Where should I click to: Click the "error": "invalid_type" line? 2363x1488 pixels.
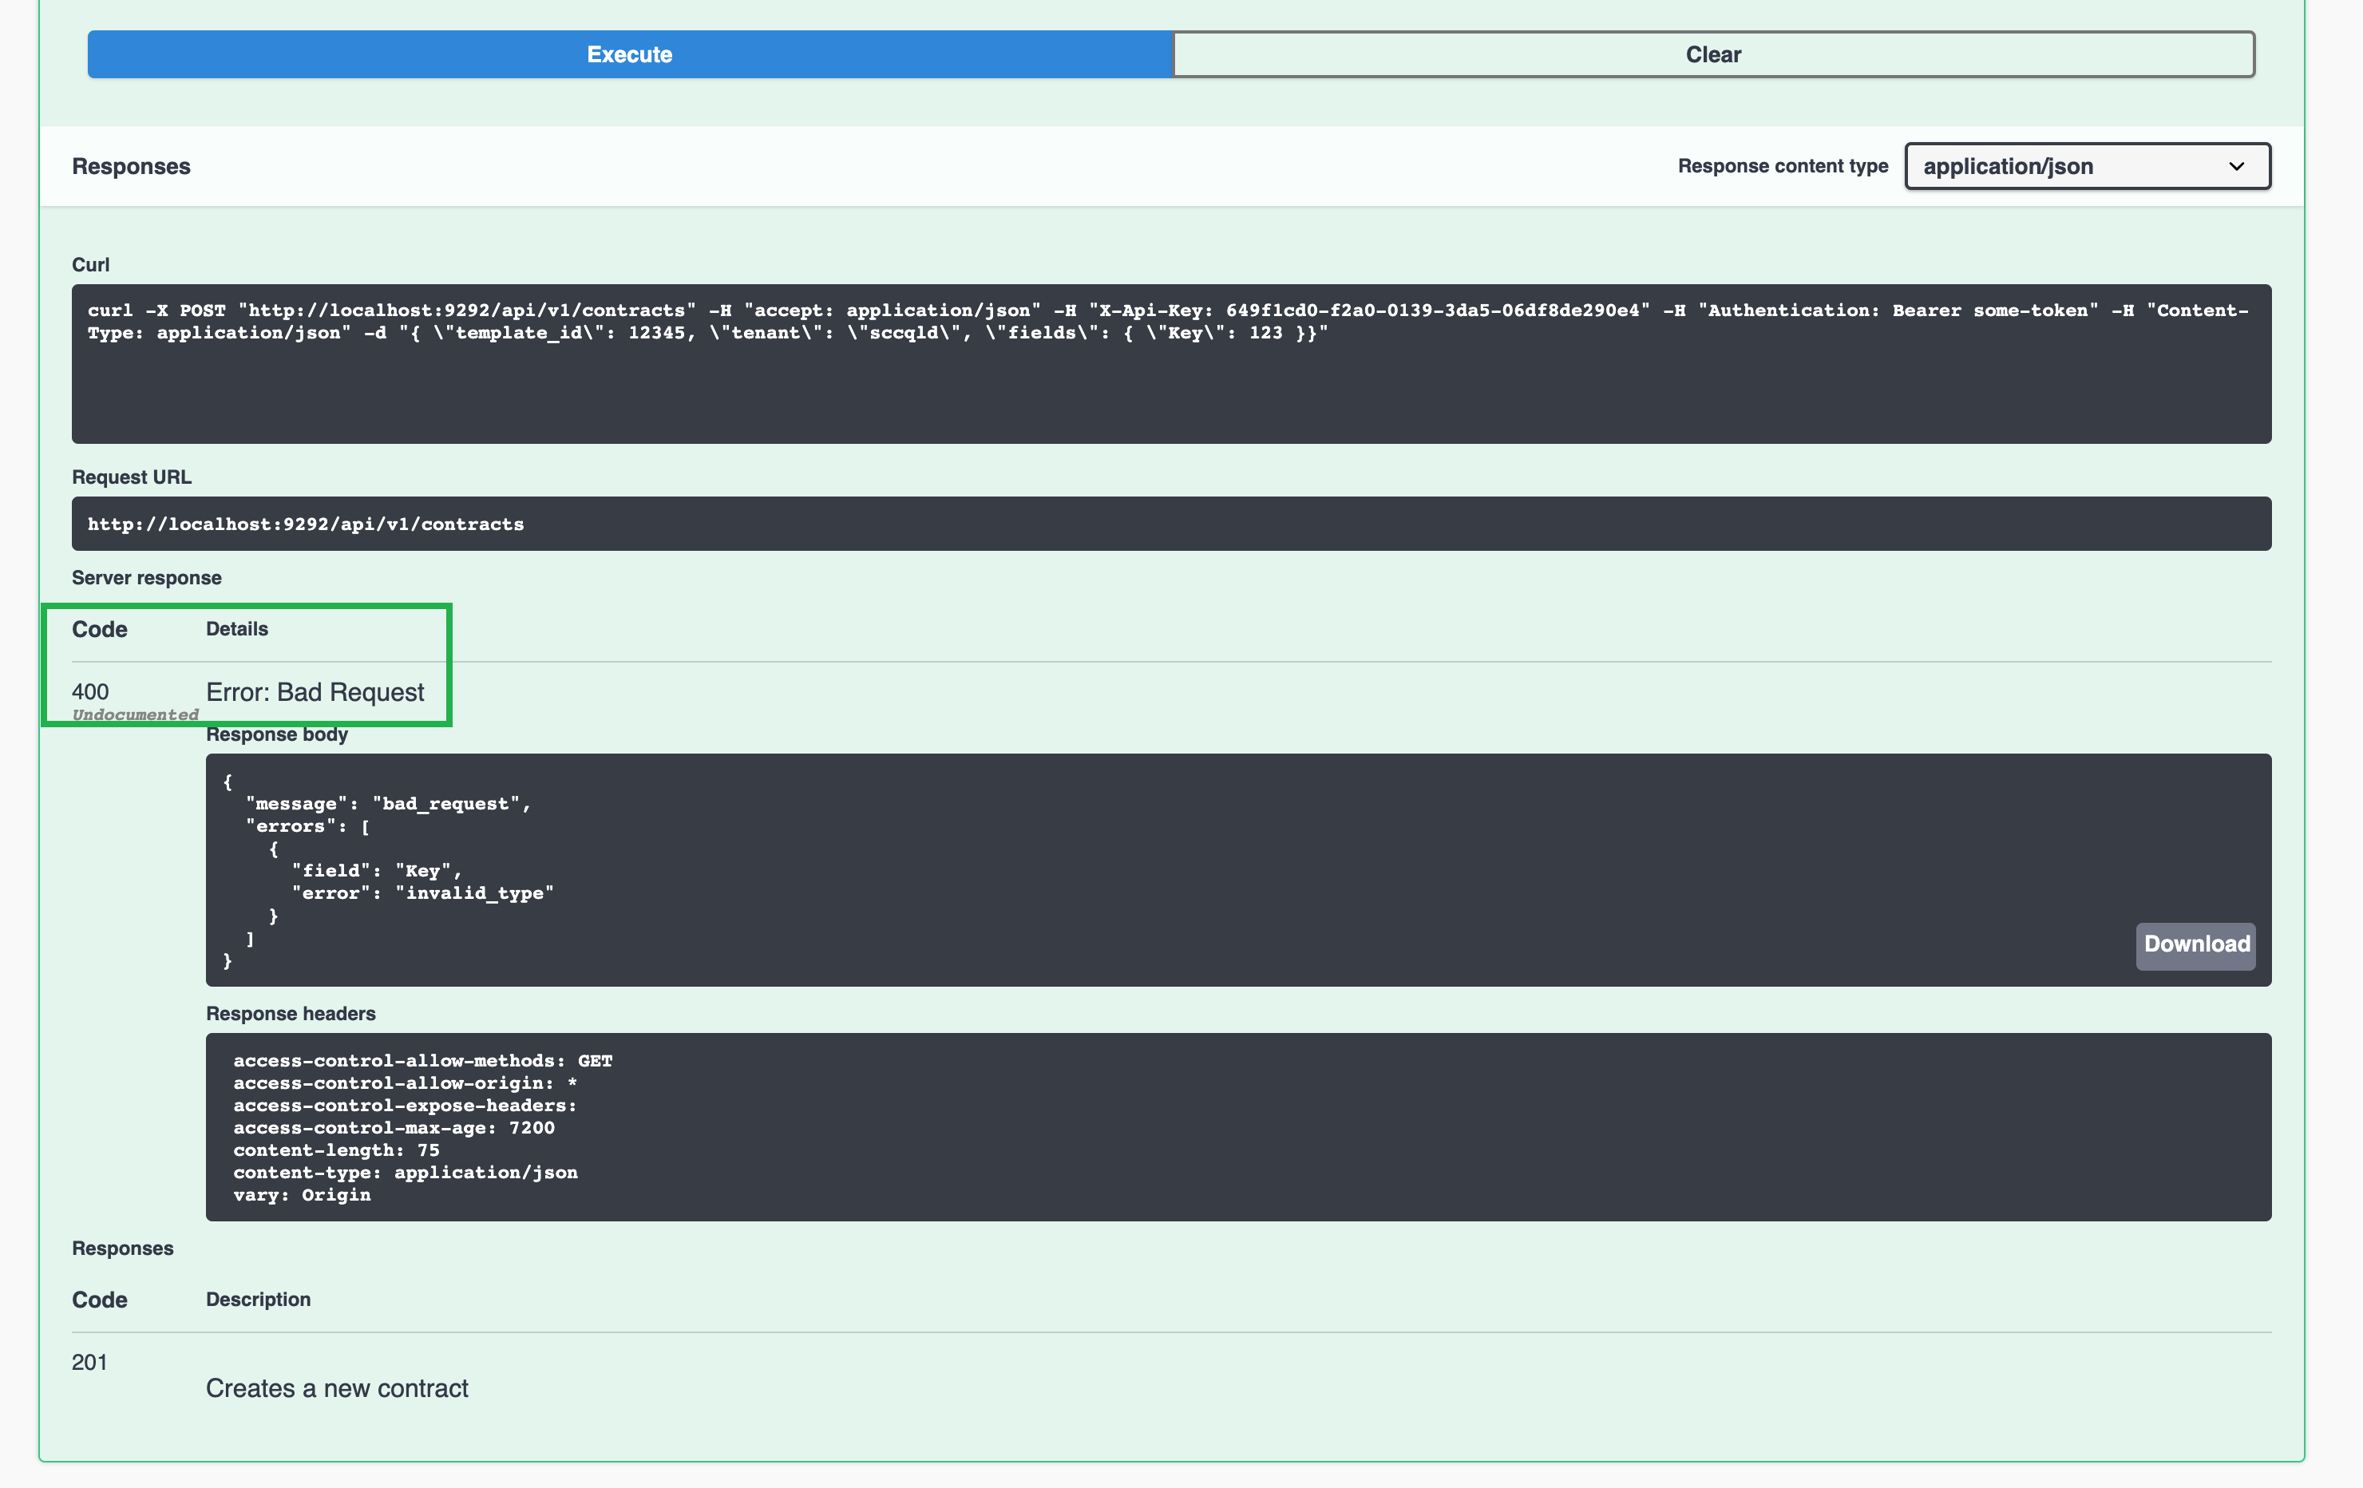tap(423, 893)
